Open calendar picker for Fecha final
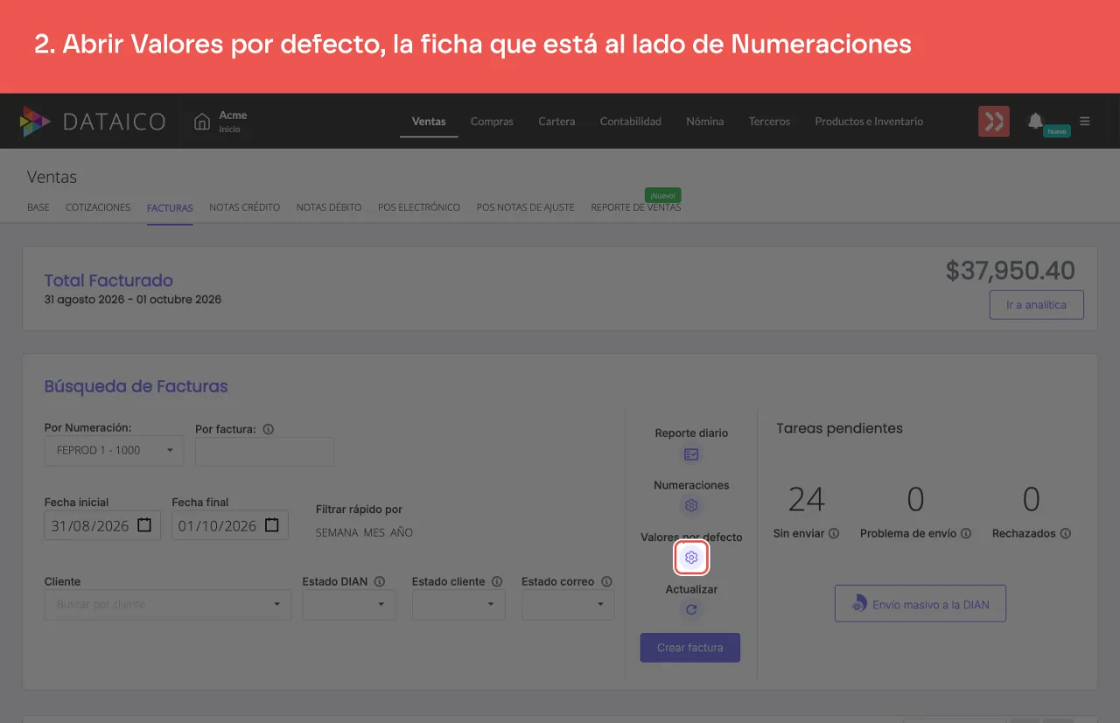This screenshot has height=723, width=1120. 272,525
